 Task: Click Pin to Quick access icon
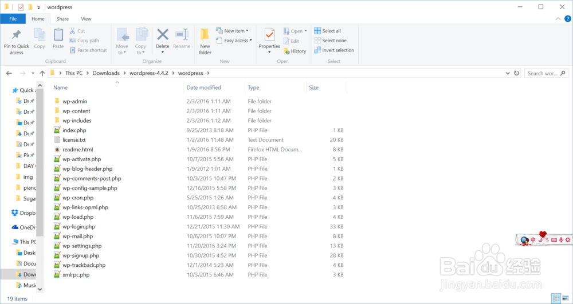click(x=17, y=35)
